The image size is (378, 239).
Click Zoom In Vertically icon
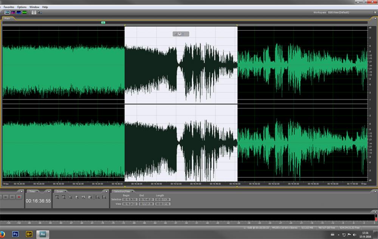[97, 197]
